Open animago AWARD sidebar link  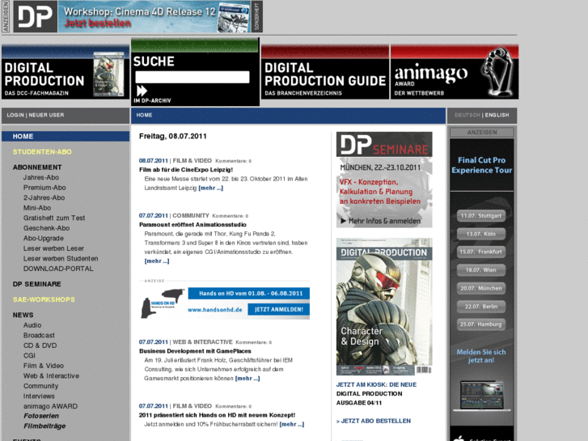[50, 406]
